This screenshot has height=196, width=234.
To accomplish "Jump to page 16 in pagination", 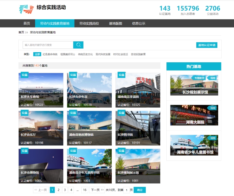I will click(x=85, y=190).
